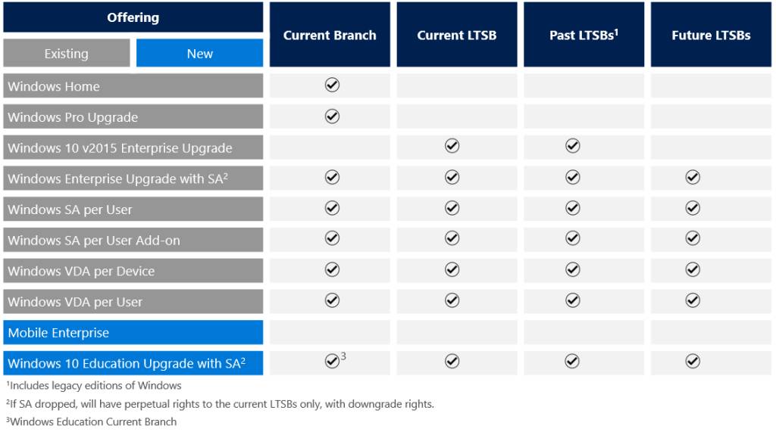Viewport: 776px width, 435px height.
Task: Select the New offering button
Action: click(x=200, y=54)
